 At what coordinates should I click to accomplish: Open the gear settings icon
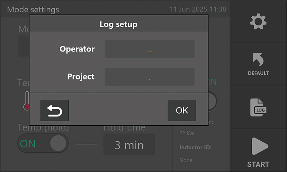click(x=258, y=22)
